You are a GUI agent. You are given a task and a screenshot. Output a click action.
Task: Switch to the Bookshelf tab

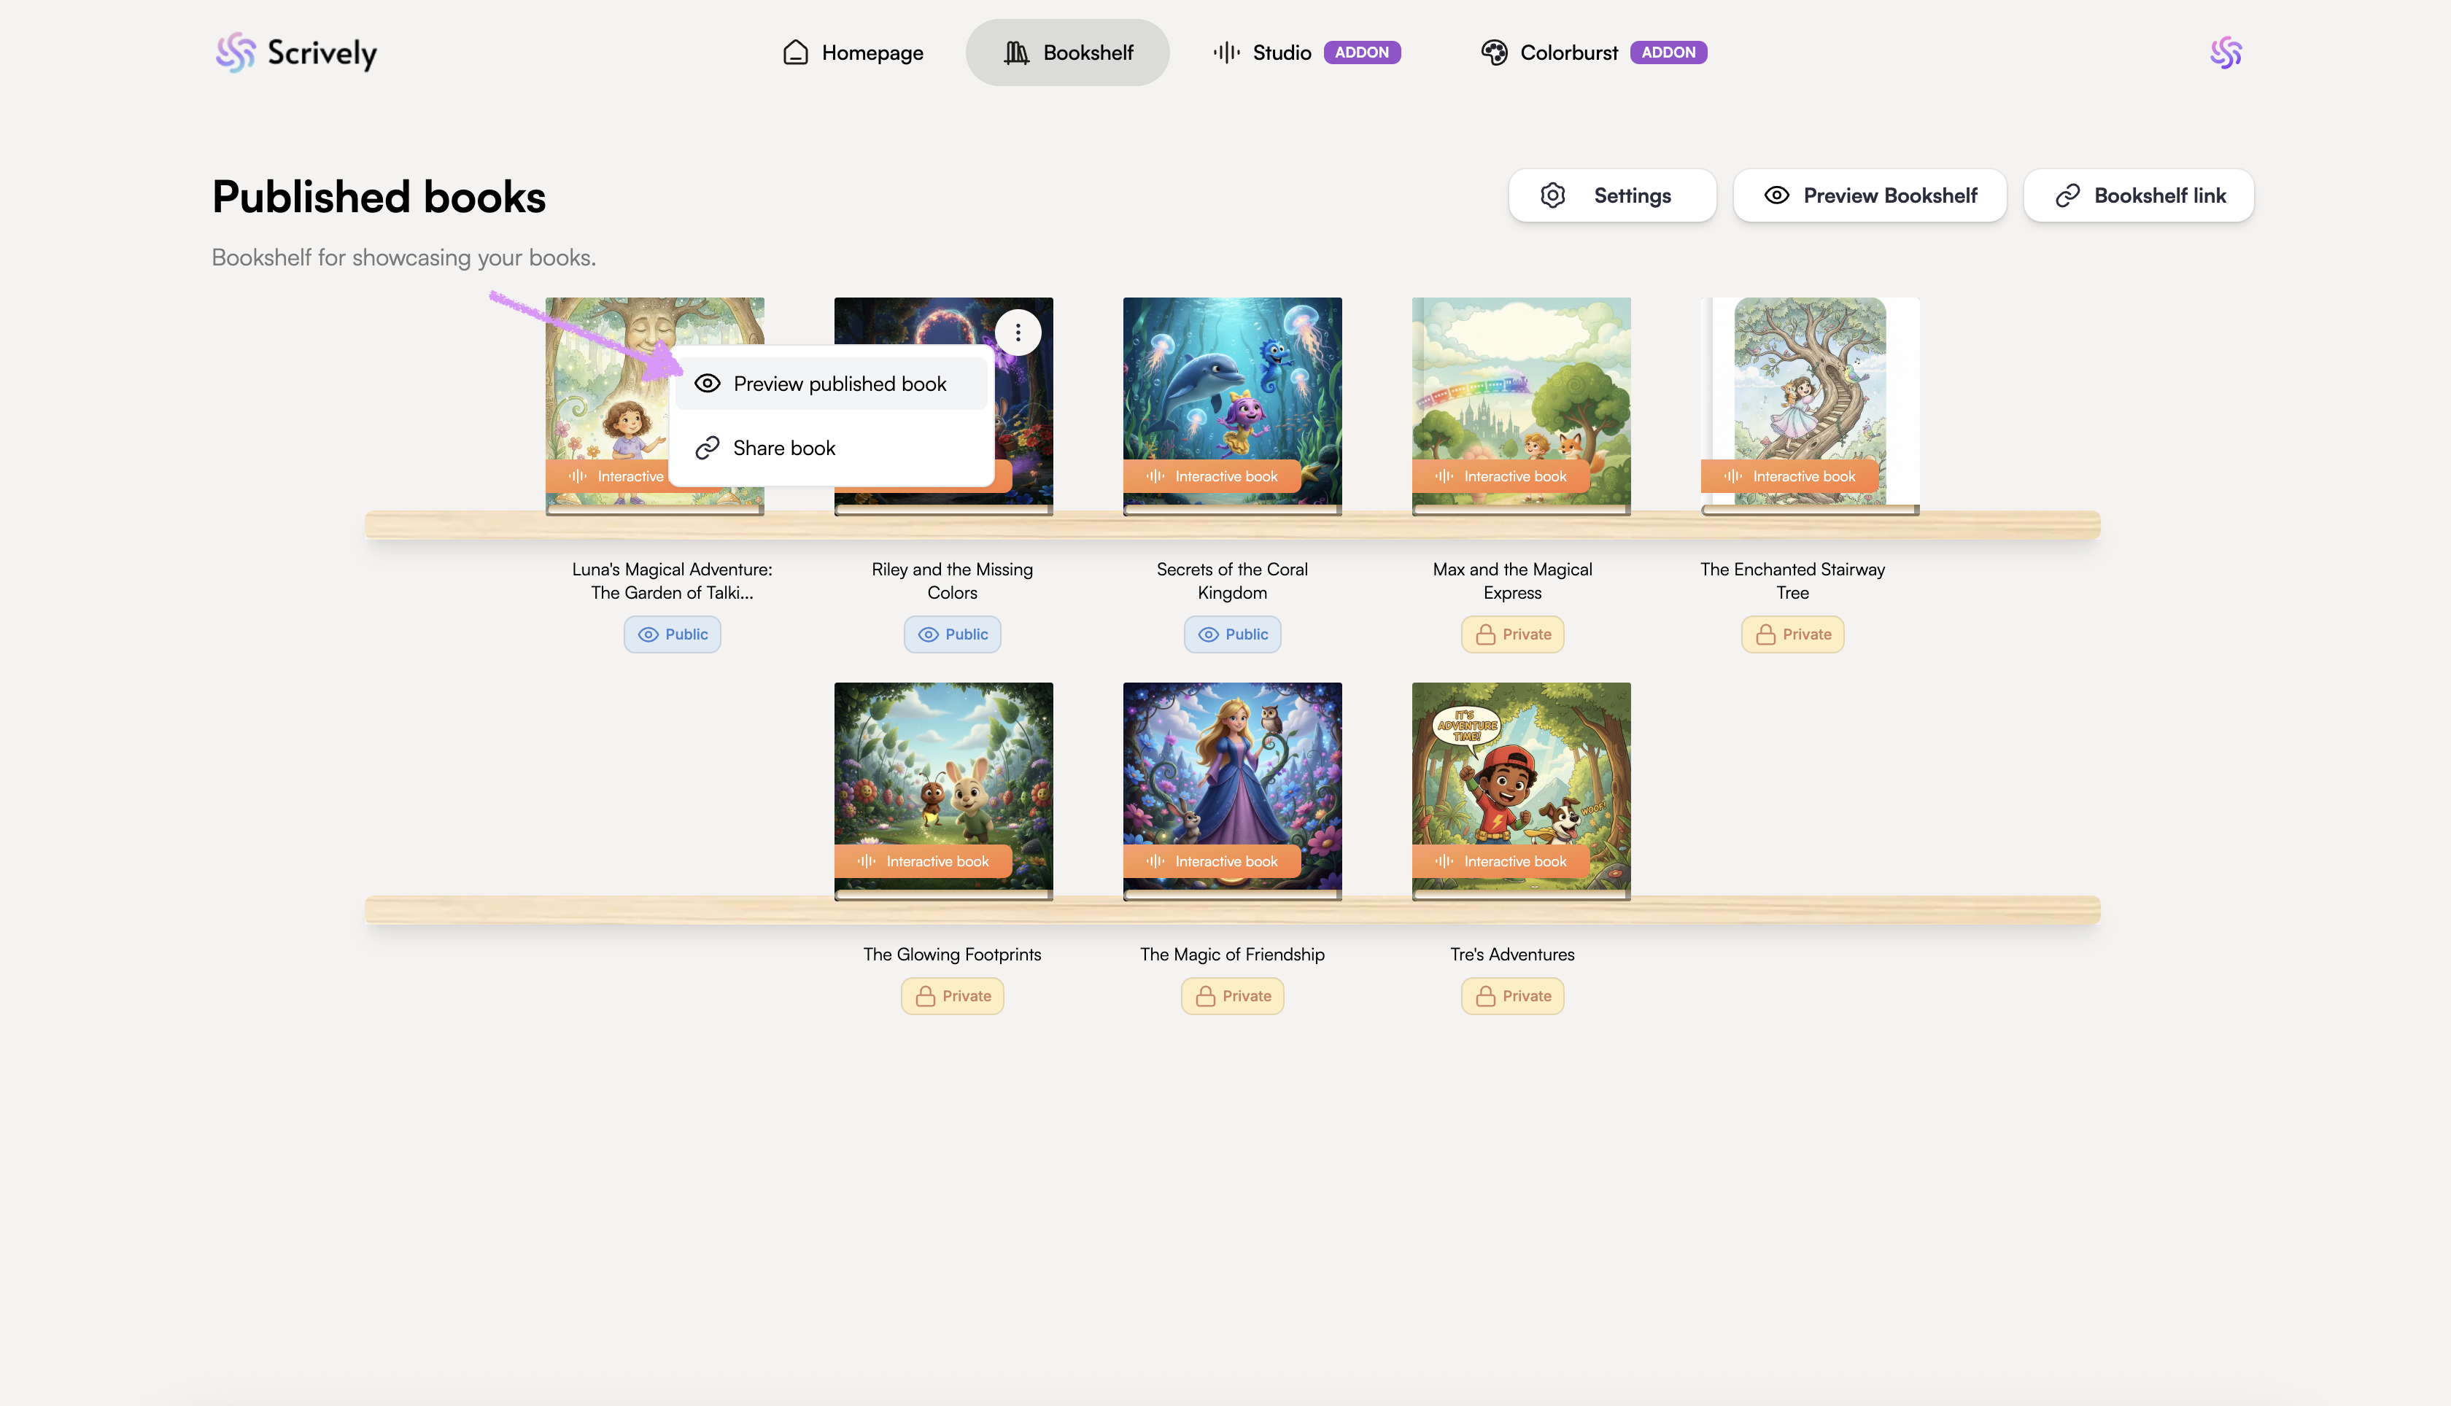(x=1067, y=53)
